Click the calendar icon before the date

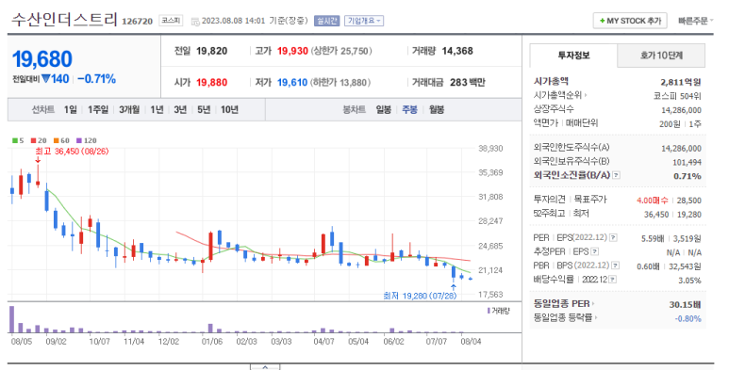tap(195, 22)
